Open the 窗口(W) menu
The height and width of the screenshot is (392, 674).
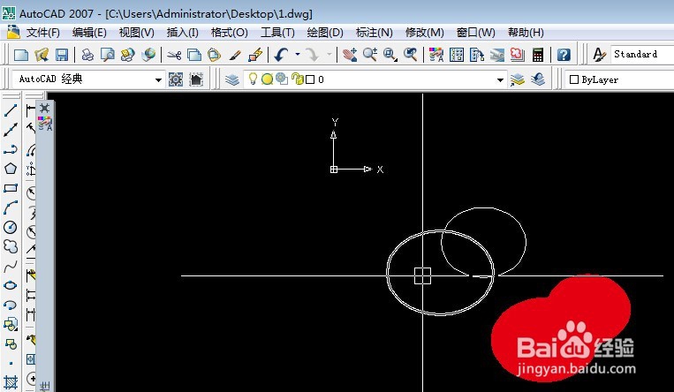(x=475, y=33)
